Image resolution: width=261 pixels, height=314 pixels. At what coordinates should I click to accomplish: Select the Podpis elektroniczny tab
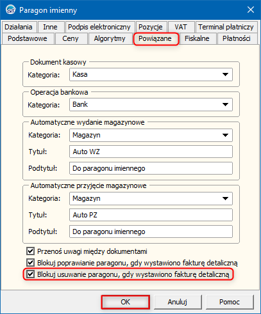(99, 27)
